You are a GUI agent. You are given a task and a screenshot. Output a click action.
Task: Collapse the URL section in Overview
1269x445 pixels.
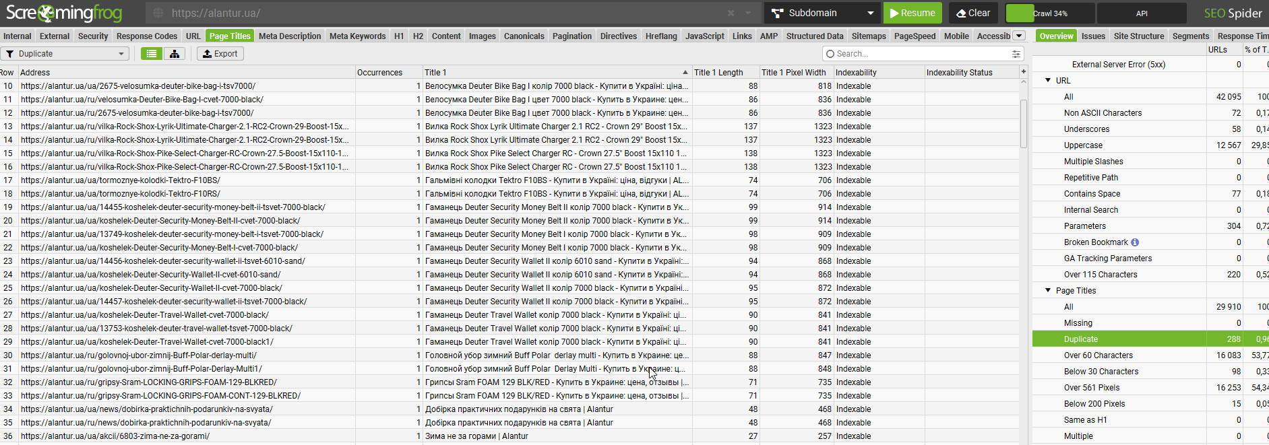pos(1048,80)
